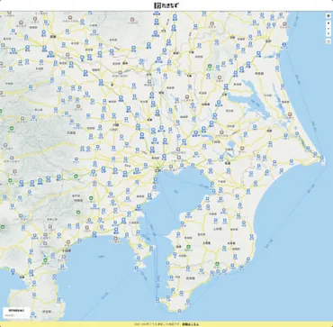Zoom out with the minus button
Viewport: 333px width, 327px height.
click(x=328, y=28)
